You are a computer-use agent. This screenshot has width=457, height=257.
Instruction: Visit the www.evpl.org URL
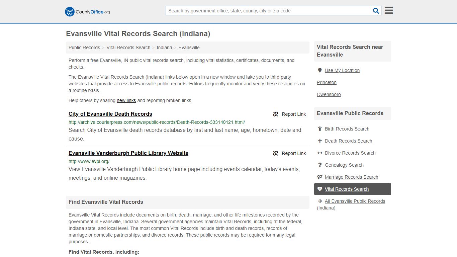point(89,161)
